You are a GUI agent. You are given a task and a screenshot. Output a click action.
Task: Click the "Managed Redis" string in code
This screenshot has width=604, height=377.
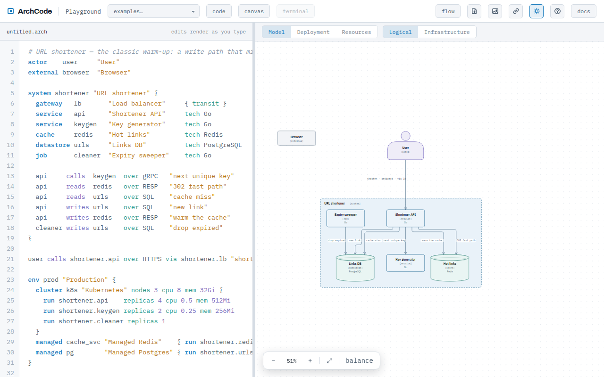pos(133,342)
